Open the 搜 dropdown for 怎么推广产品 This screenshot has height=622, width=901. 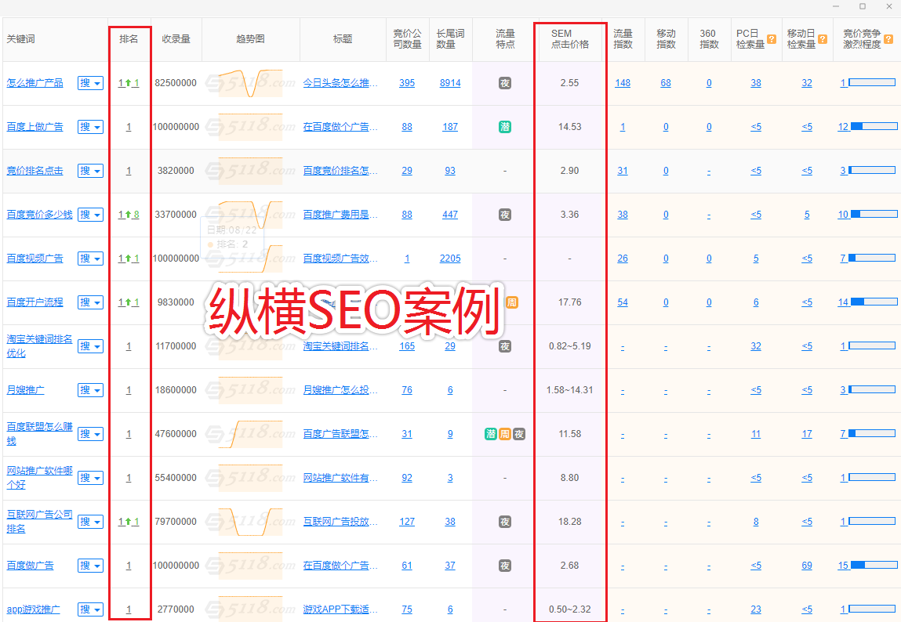pos(90,83)
